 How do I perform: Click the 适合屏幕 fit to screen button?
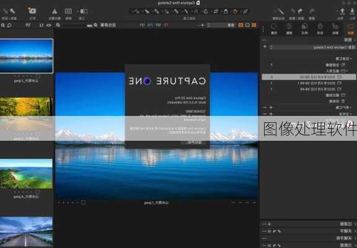coord(108,25)
